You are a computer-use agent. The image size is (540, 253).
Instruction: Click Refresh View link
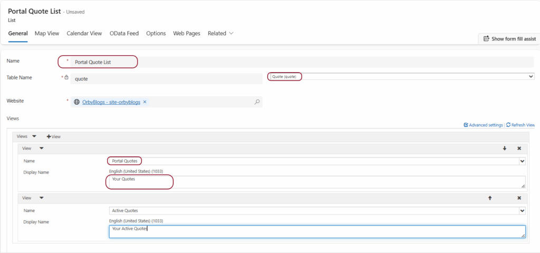click(520, 125)
